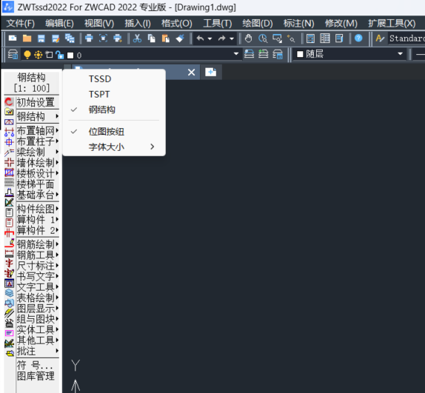This screenshot has width=425, height=393.
Task: Open the blue Help question icon
Action: [x=358, y=38]
